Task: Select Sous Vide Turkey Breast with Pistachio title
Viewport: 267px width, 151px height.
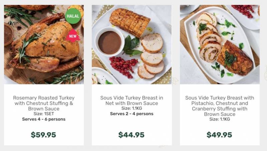Action: (x=220, y=106)
